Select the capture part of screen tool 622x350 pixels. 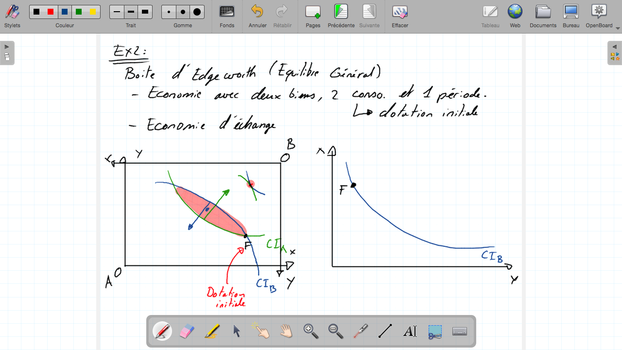tap(435, 332)
